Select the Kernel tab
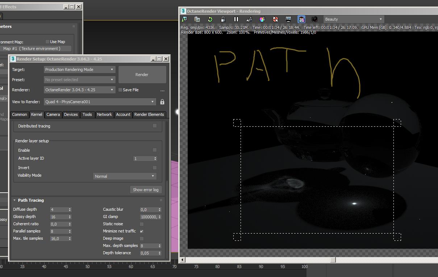This screenshot has width=438, height=277. pyautogui.click(x=37, y=114)
